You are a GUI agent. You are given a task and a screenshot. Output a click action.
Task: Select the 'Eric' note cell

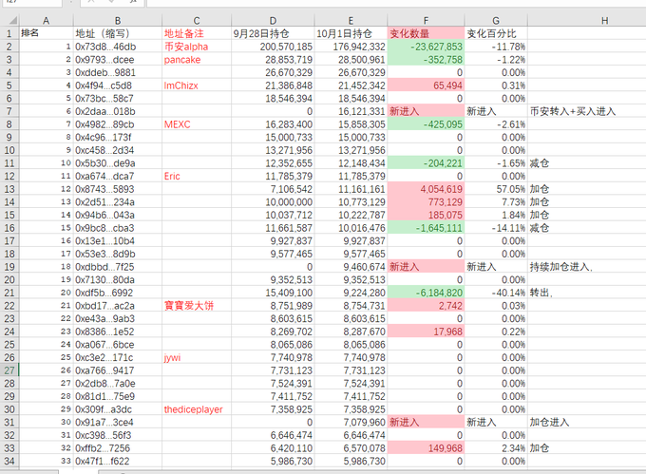197,177
